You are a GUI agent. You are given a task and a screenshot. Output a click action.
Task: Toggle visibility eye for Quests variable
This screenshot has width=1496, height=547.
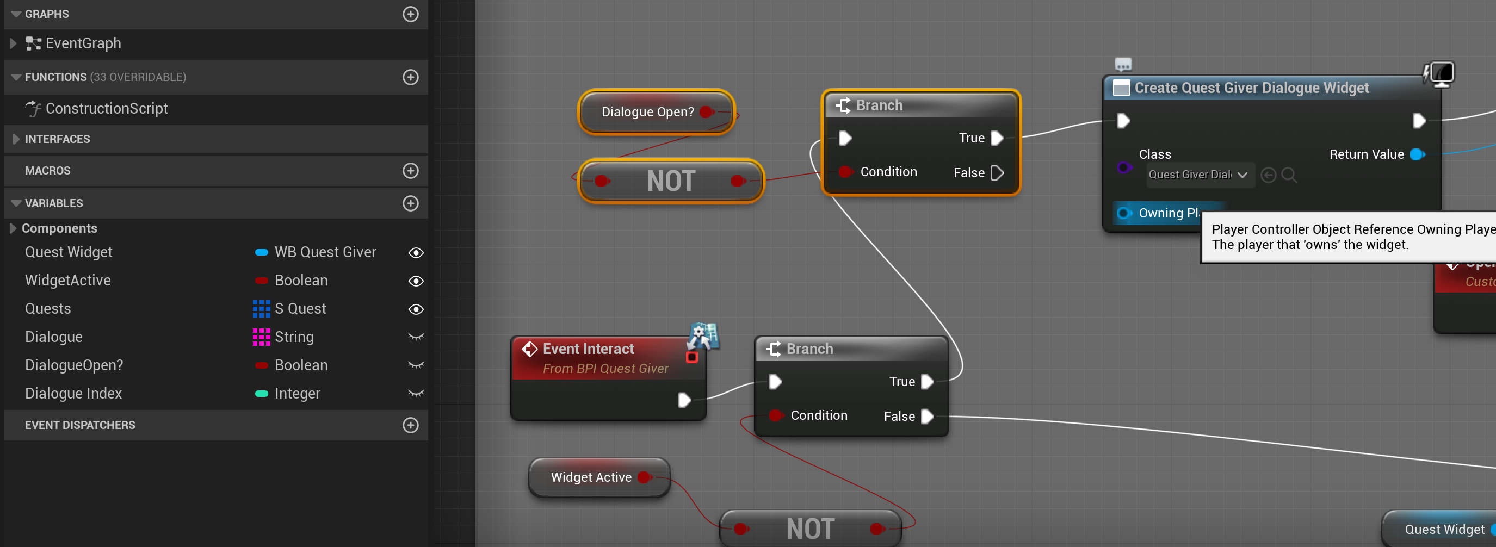pos(416,309)
